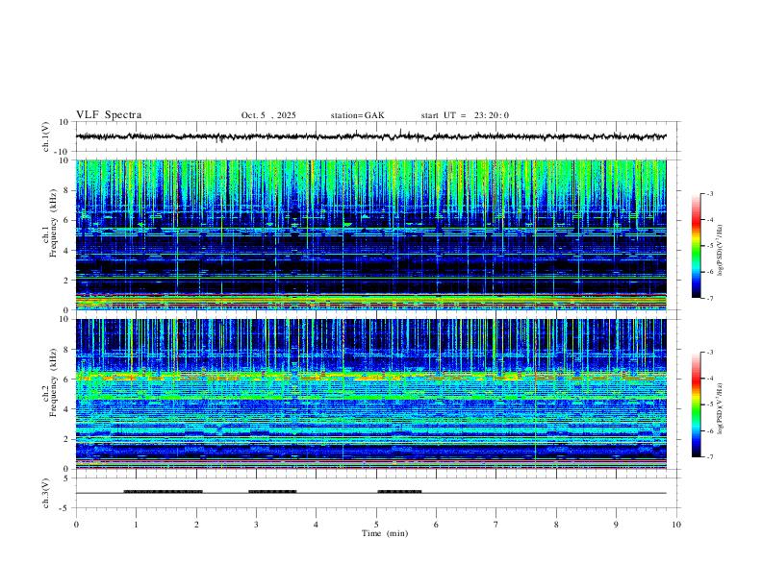Click inside the ch.1 spectrogram panel
Viewport: 762px width, 588px height.
(370, 234)
